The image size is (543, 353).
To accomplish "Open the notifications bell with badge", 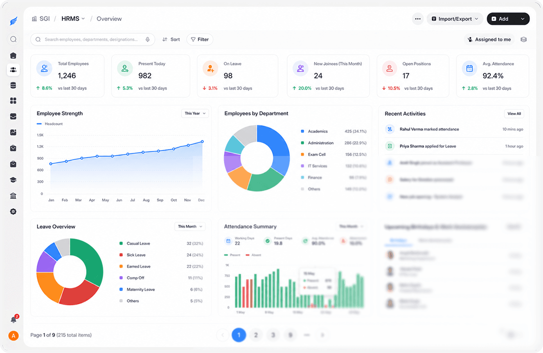I will pyautogui.click(x=14, y=319).
